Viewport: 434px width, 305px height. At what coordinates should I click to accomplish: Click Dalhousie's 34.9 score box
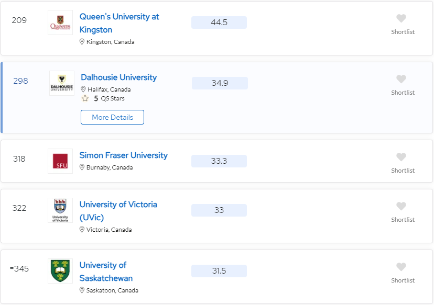(x=220, y=83)
